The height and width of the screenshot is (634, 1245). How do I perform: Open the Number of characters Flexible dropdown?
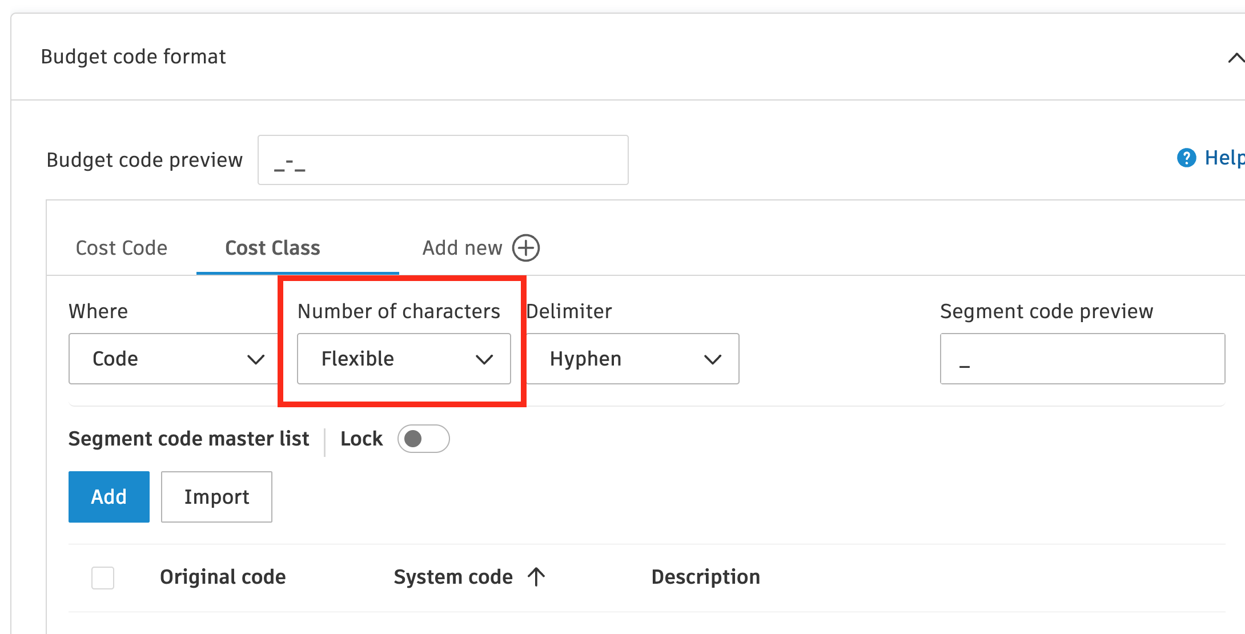(x=404, y=359)
